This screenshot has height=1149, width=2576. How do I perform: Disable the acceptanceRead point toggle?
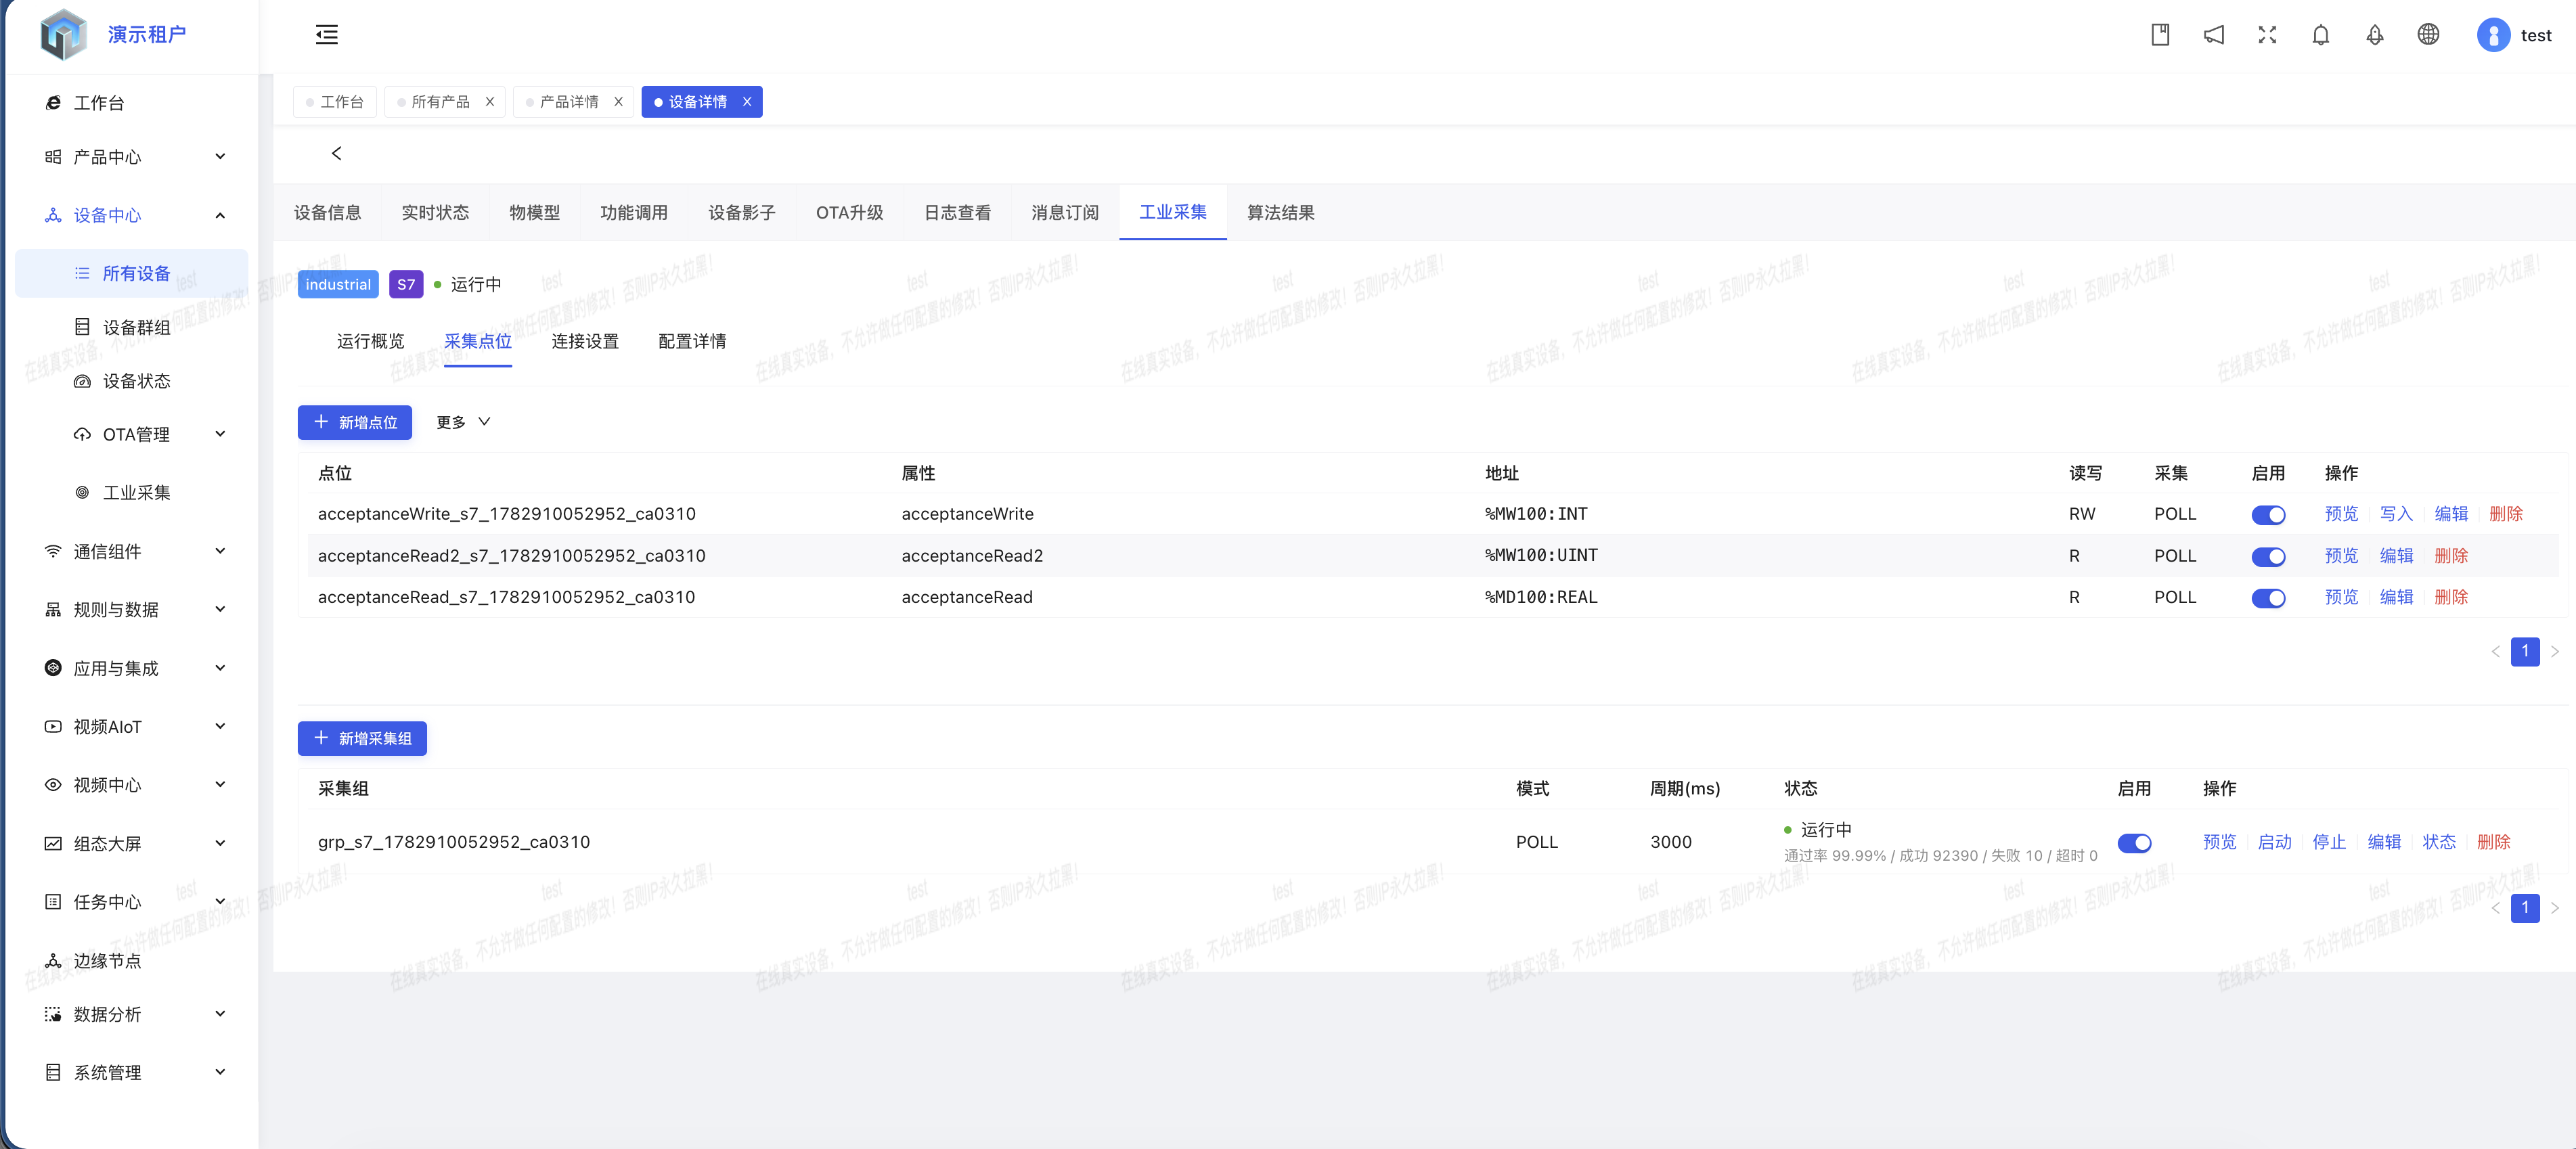click(2268, 598)
